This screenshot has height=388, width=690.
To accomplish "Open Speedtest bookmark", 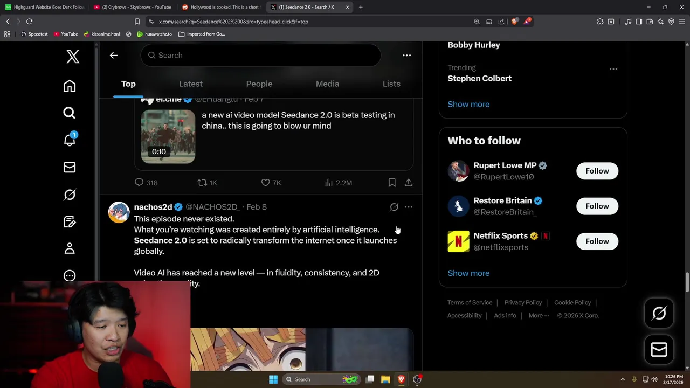I will pos(34,34).
